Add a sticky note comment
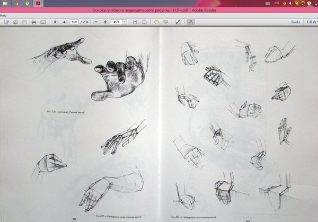The height and width of the screenshot is (222, 318). tap(156, 22)
